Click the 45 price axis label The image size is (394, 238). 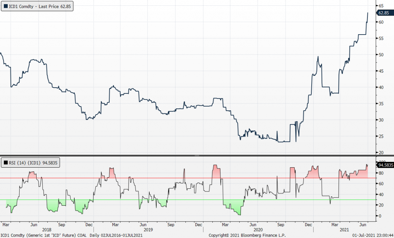tap(381, 71)
